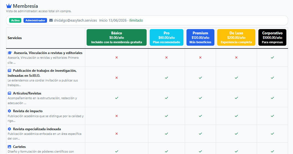Click the checkmark for Artículos/Revistas under Básico
This screenshot has width=293, height=154.
pos(116,98)
